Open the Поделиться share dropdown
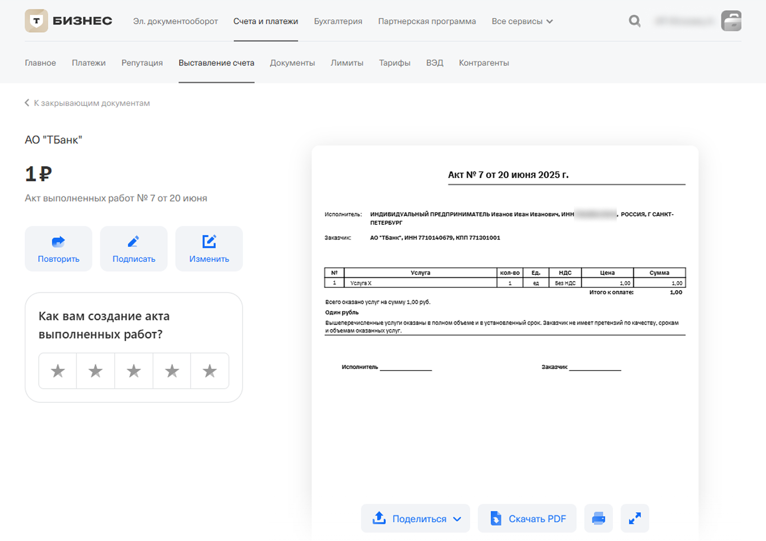The image size is (766, 541). click(416, 518)
